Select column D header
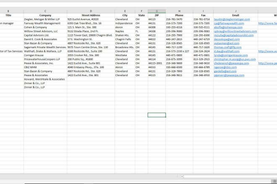Screen dimensions: 277x184 tap(91, 11)
